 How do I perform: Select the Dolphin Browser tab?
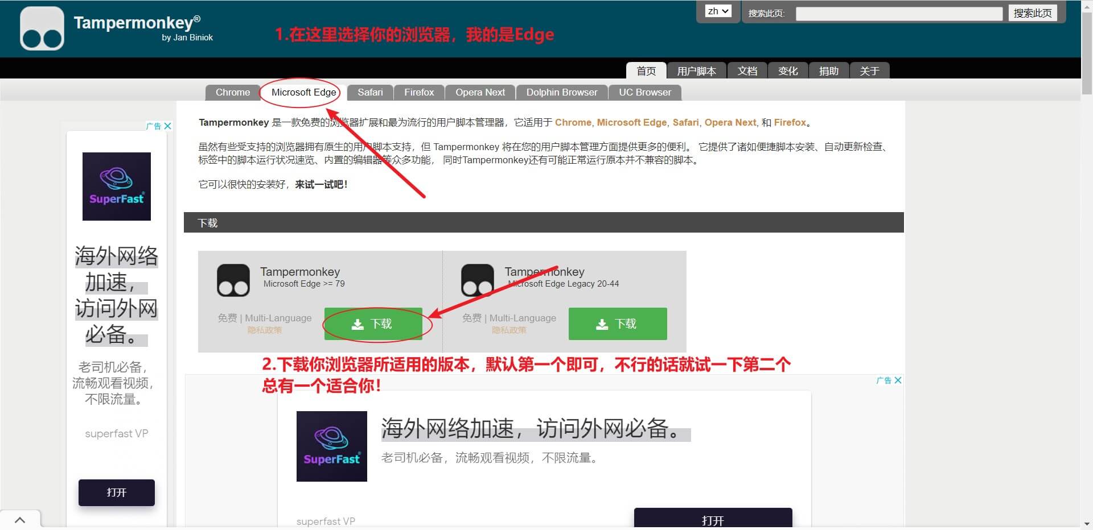(x=562, y=92)
